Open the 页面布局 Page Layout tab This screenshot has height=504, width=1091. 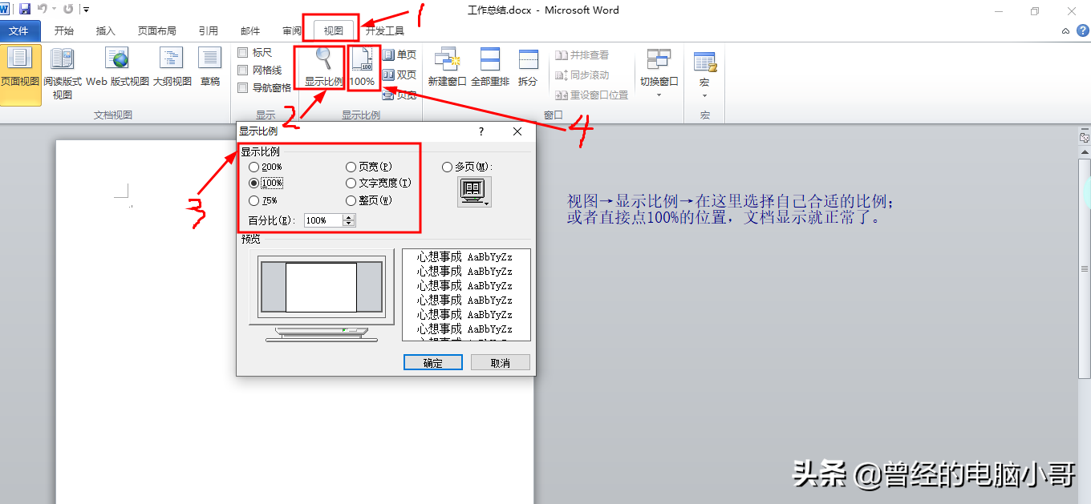[157, 31]
